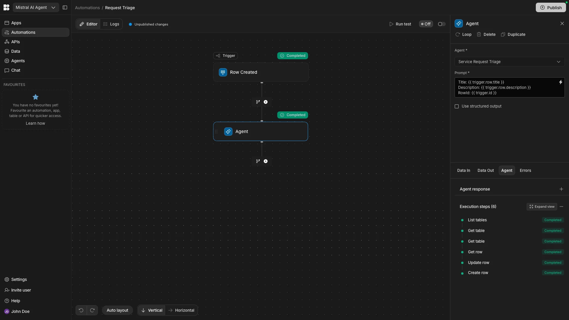Open the Service Request Triage agent dropdown
569x320 pixels.
(x=509, y=62)
